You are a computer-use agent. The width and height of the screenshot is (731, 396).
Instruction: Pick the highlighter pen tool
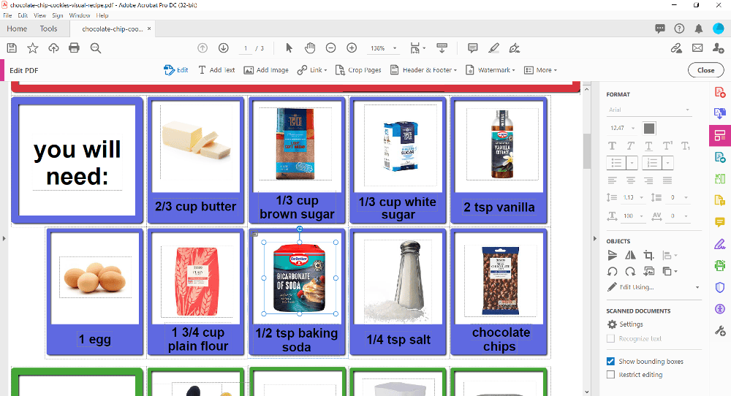tap(493, 48)
